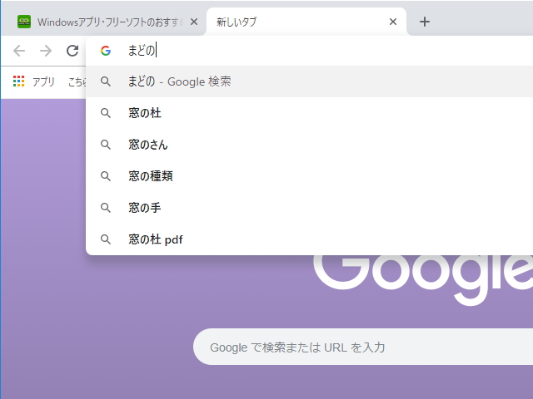The width and height of the screenshot is (533, 399).
Task: Click the magnifier icon beside 窓の杜 pdf
Action: (x=106, y=239)
